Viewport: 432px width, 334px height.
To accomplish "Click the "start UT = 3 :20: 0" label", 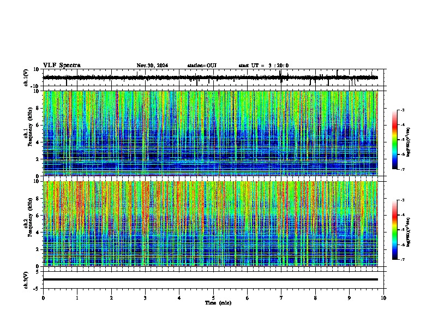I will coord(263,65).
